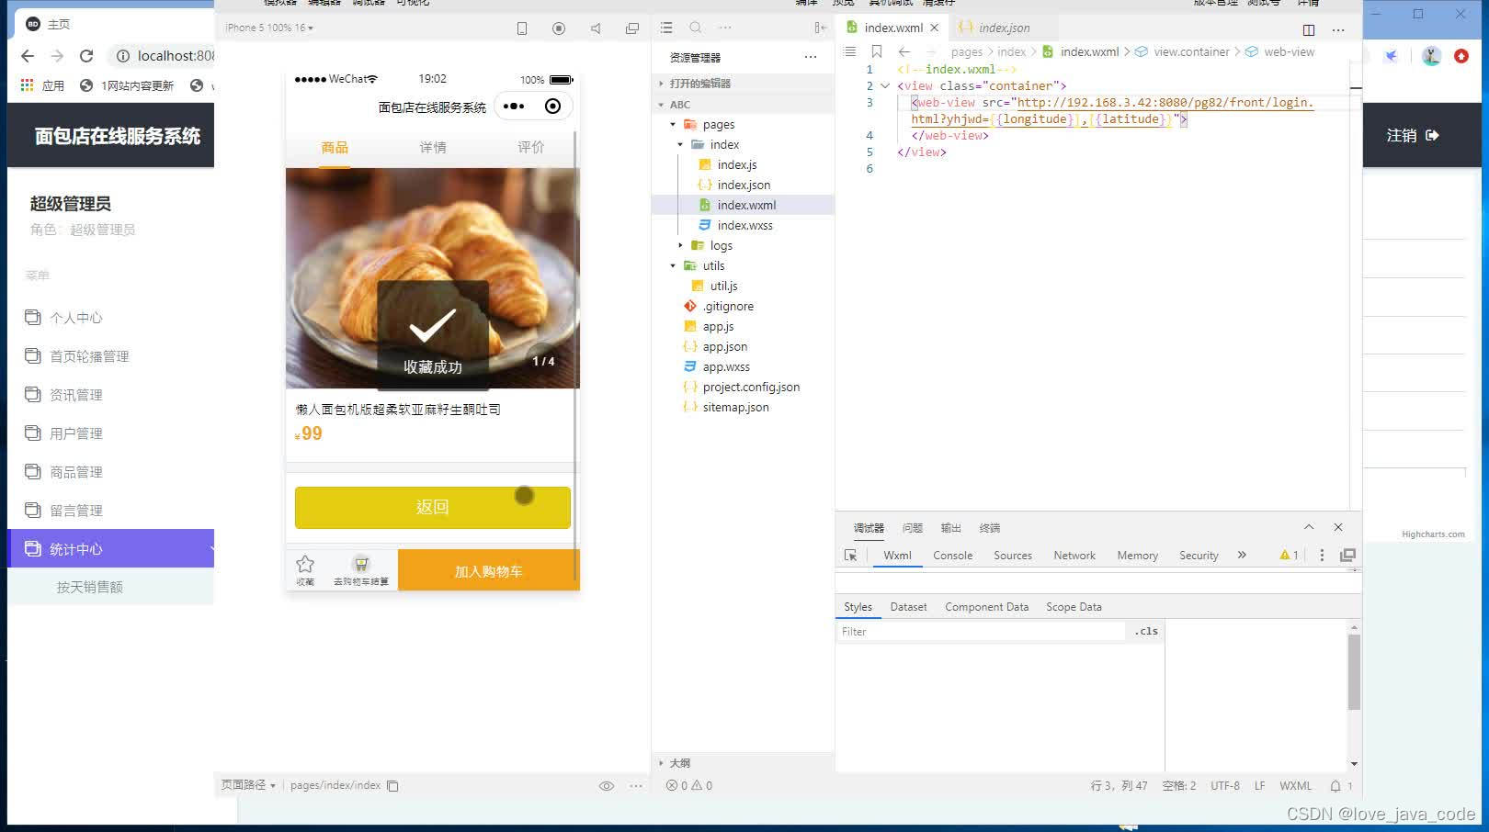
Task: Tap the mini program capsule close circle
Action: point(552,107)
